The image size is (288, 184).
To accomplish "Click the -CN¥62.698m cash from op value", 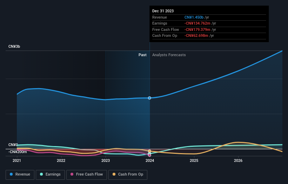I will point(196,36).
